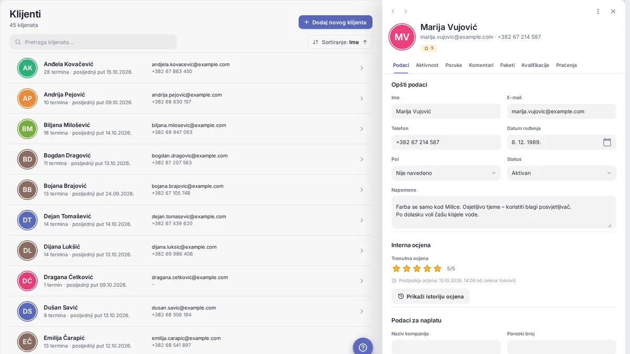Expand Bogdan Dragović row chevron
This screenshot has width=630, height=354.
pyautogui.click(x=362, y=159)
